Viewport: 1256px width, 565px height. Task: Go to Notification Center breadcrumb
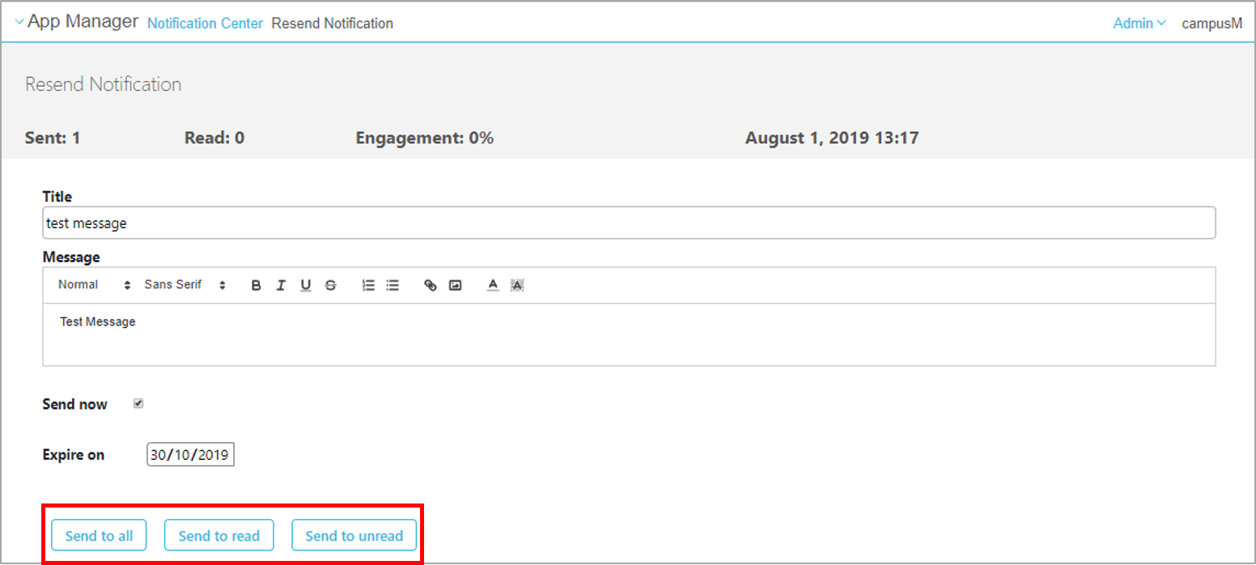pyautogui.click(x=205, y=23)
